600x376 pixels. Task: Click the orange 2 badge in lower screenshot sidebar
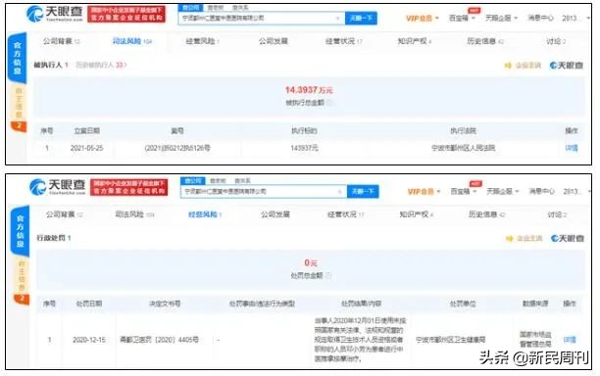pos(22,299)
